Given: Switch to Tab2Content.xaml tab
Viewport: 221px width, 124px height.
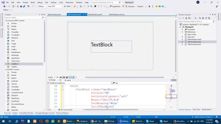Looking at the screenshot, I should point(54,14).
